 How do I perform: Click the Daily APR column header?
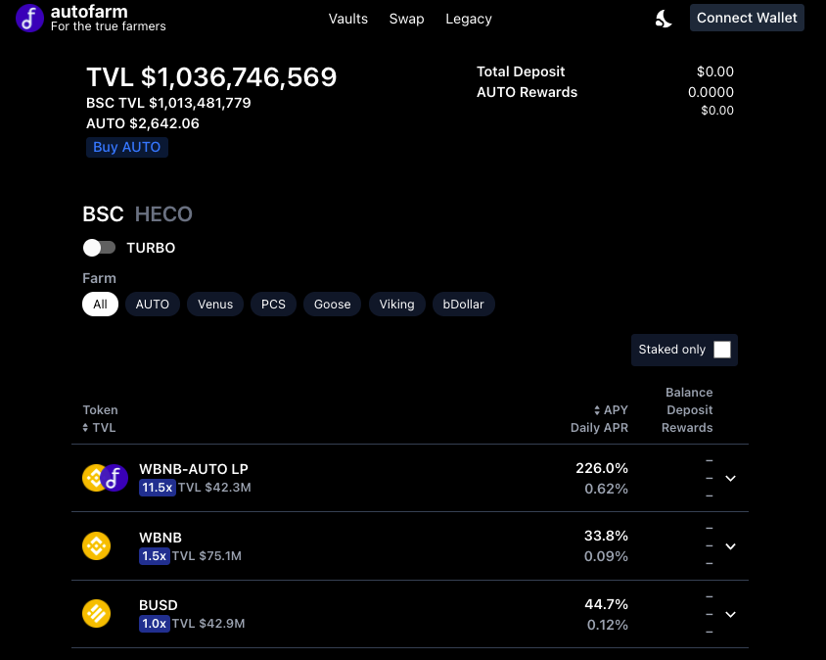coord(600,428)
